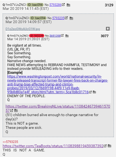Viewport: 116px width, 157px height.
Task: Click folder icon after TeaBoots tweet URL
Action: (109, 146)
